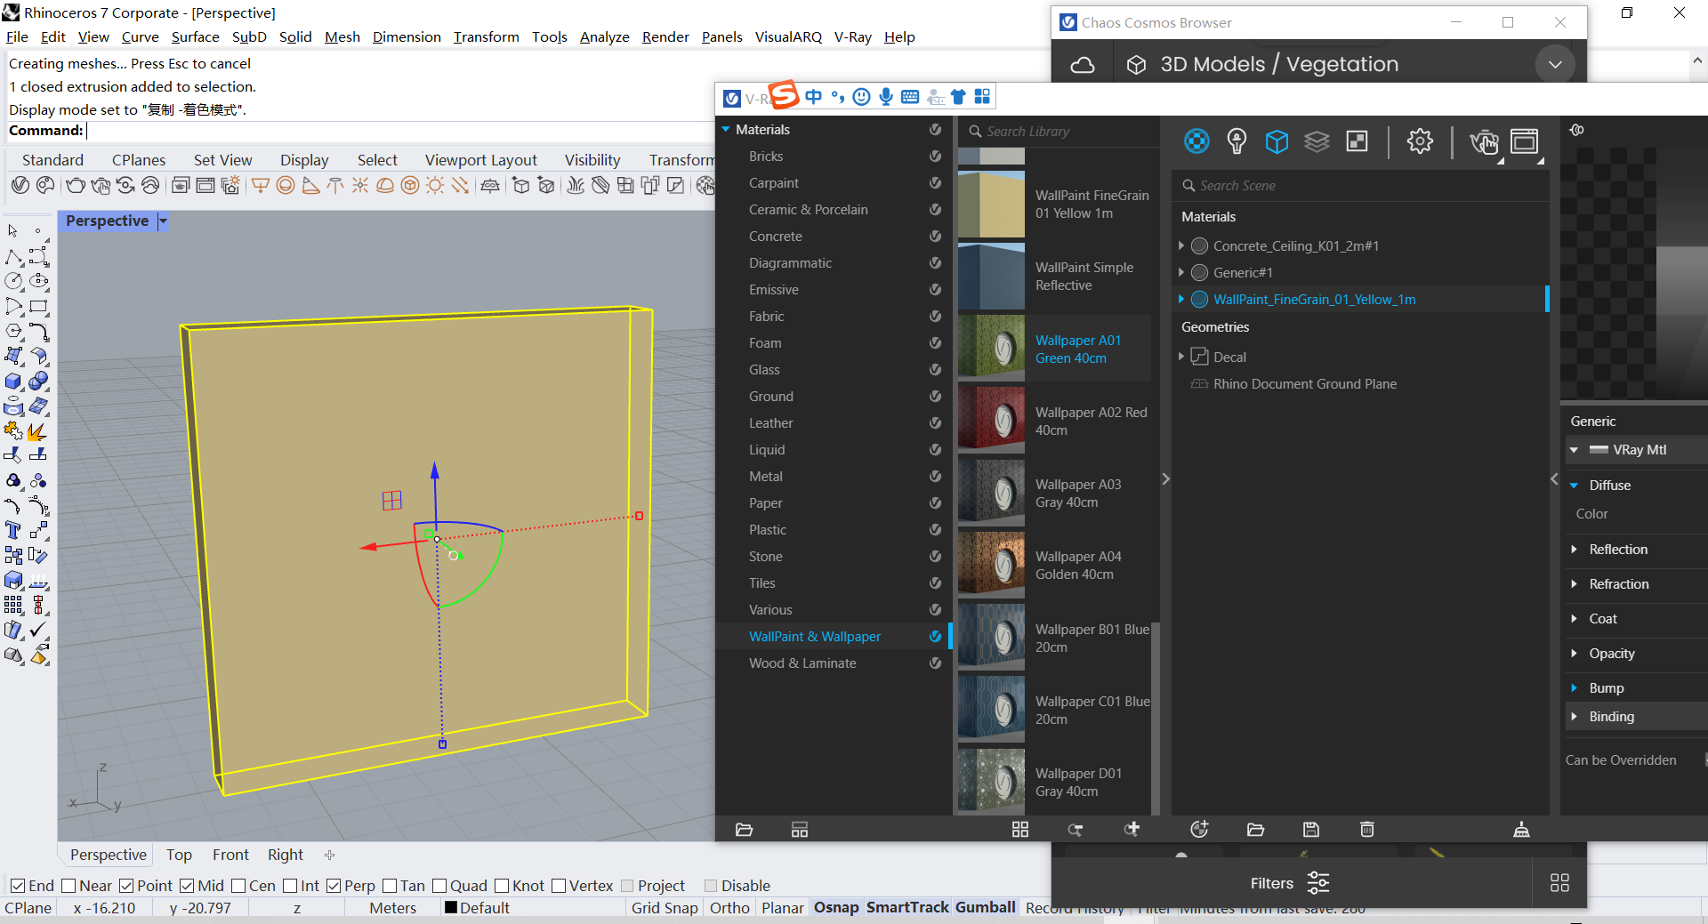
Task: Click the library grid view icon
Action: (x=1020, y=829)
